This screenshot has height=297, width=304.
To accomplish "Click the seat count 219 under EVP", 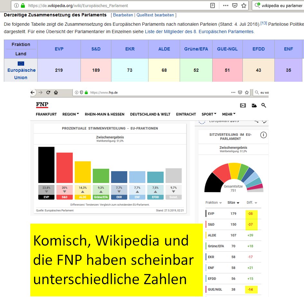I will pos(59,70).
